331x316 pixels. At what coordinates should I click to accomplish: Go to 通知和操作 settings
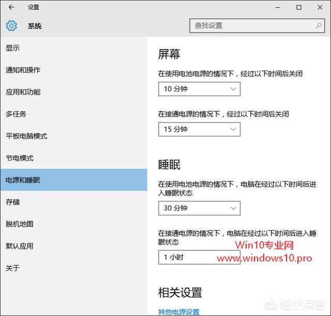(x=23, y=70)
